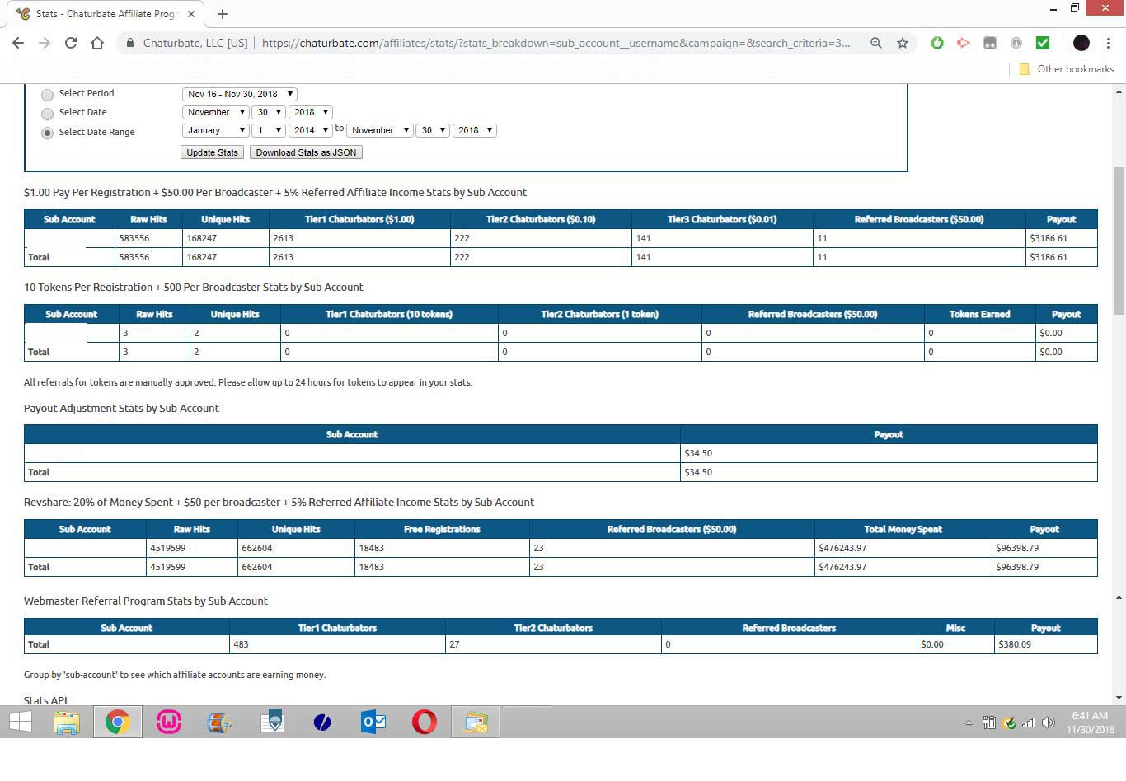Open the gray circular extension icon

tap(1016, 43)
